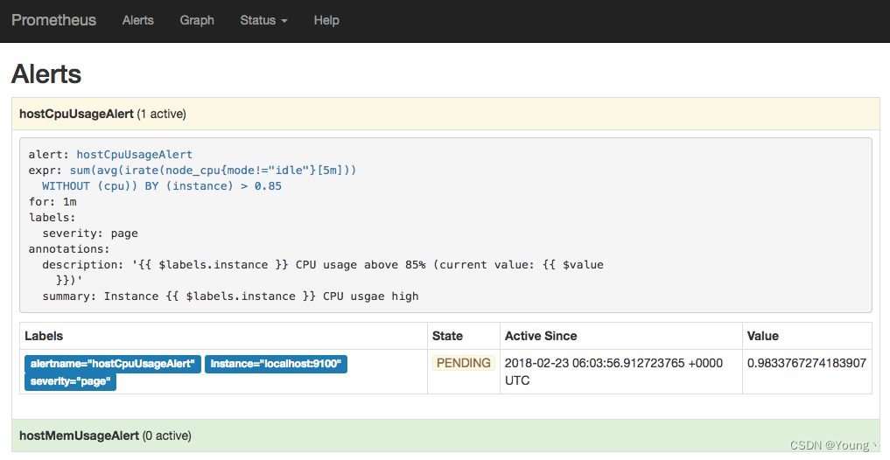Click the Active Since column header
The width and height of the screenshot is (890, 460).
pyautogui.click(x=541, y=336)
